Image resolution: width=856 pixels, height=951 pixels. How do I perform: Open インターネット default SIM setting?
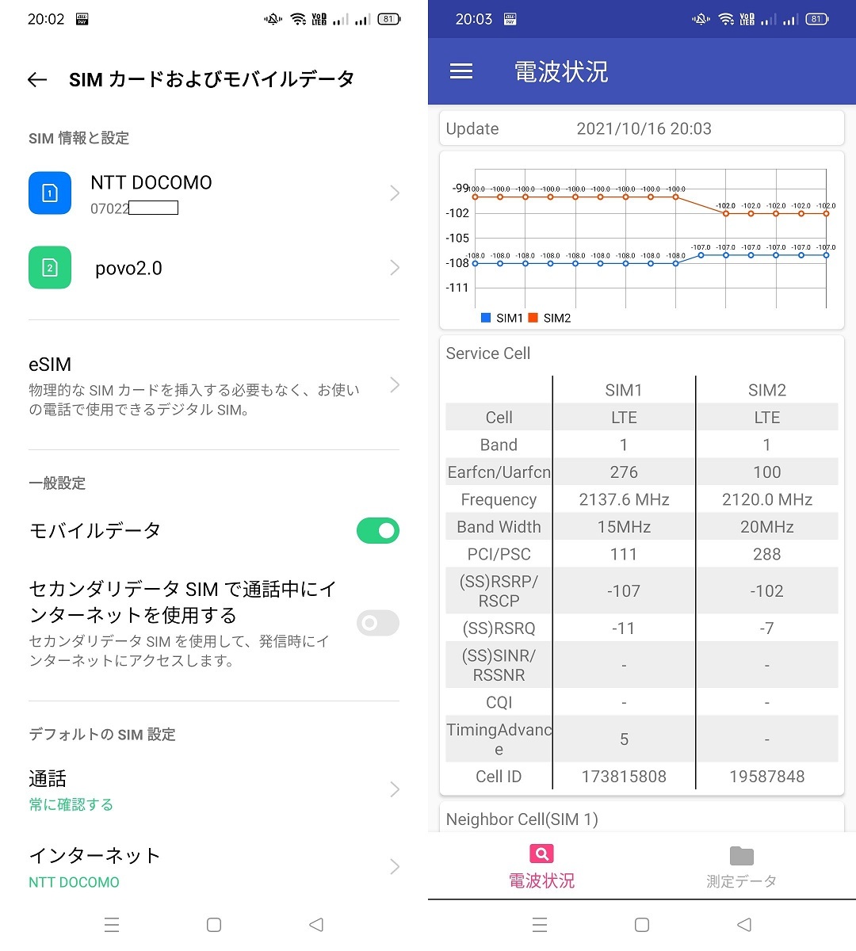pyautogui.click(x=214, y=867)
